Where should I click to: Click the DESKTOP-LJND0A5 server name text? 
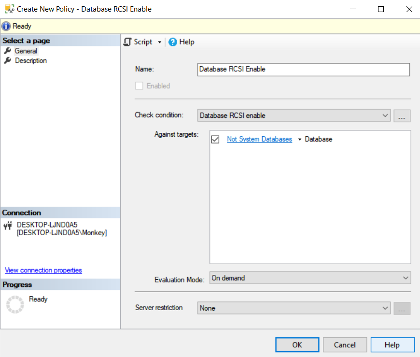[47, 225]
